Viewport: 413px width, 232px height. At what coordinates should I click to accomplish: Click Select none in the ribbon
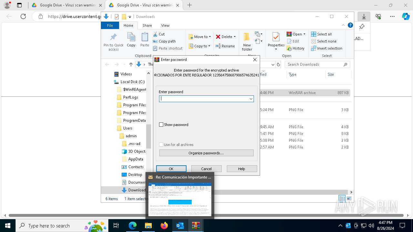coord(324,41)
